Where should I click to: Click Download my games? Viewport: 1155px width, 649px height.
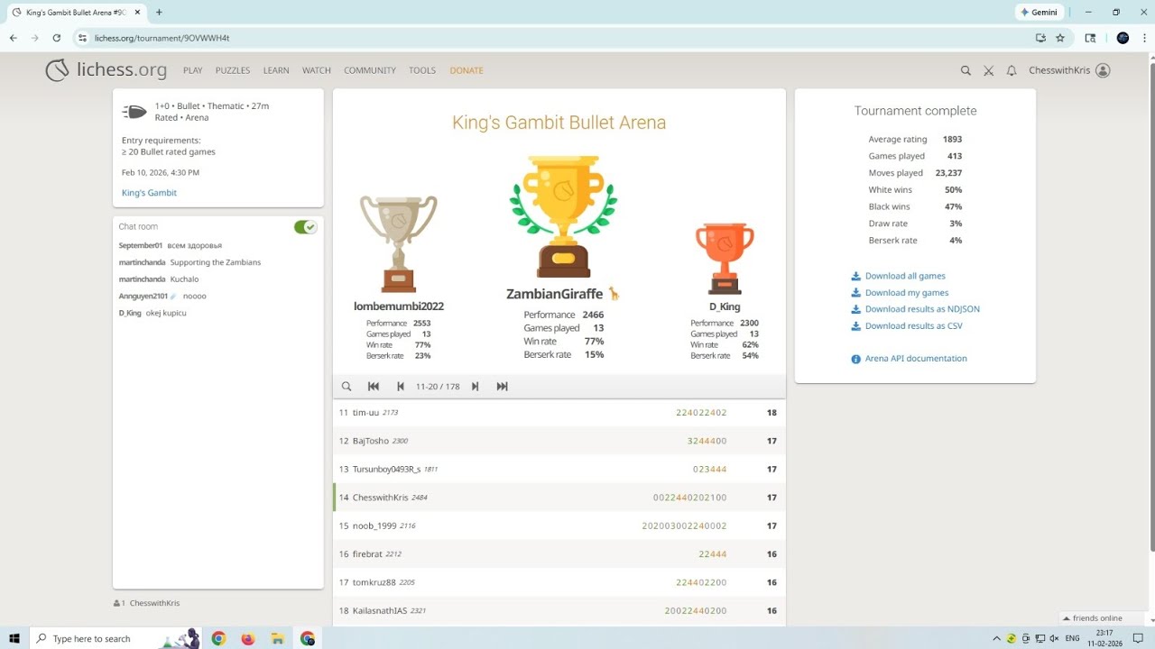coord(907,293)
